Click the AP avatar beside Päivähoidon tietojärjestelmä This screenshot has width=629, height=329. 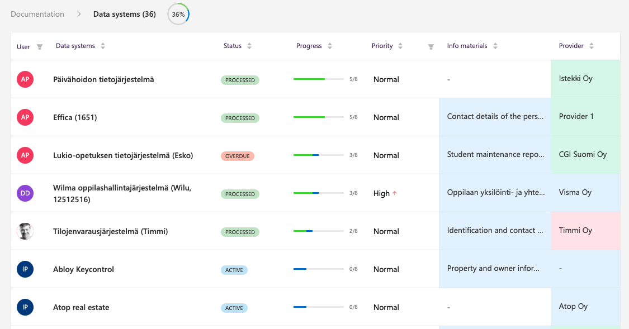tap(25, 79)
